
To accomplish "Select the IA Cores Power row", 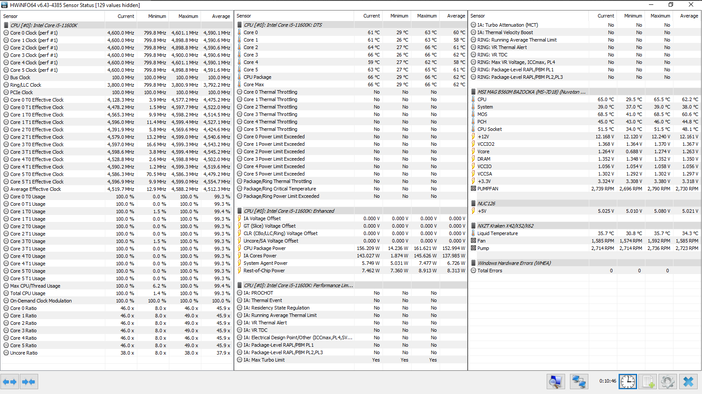I will click(351, 256).
